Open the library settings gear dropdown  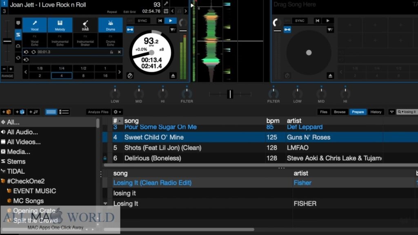pyautogui.click(x=117, y=112)
